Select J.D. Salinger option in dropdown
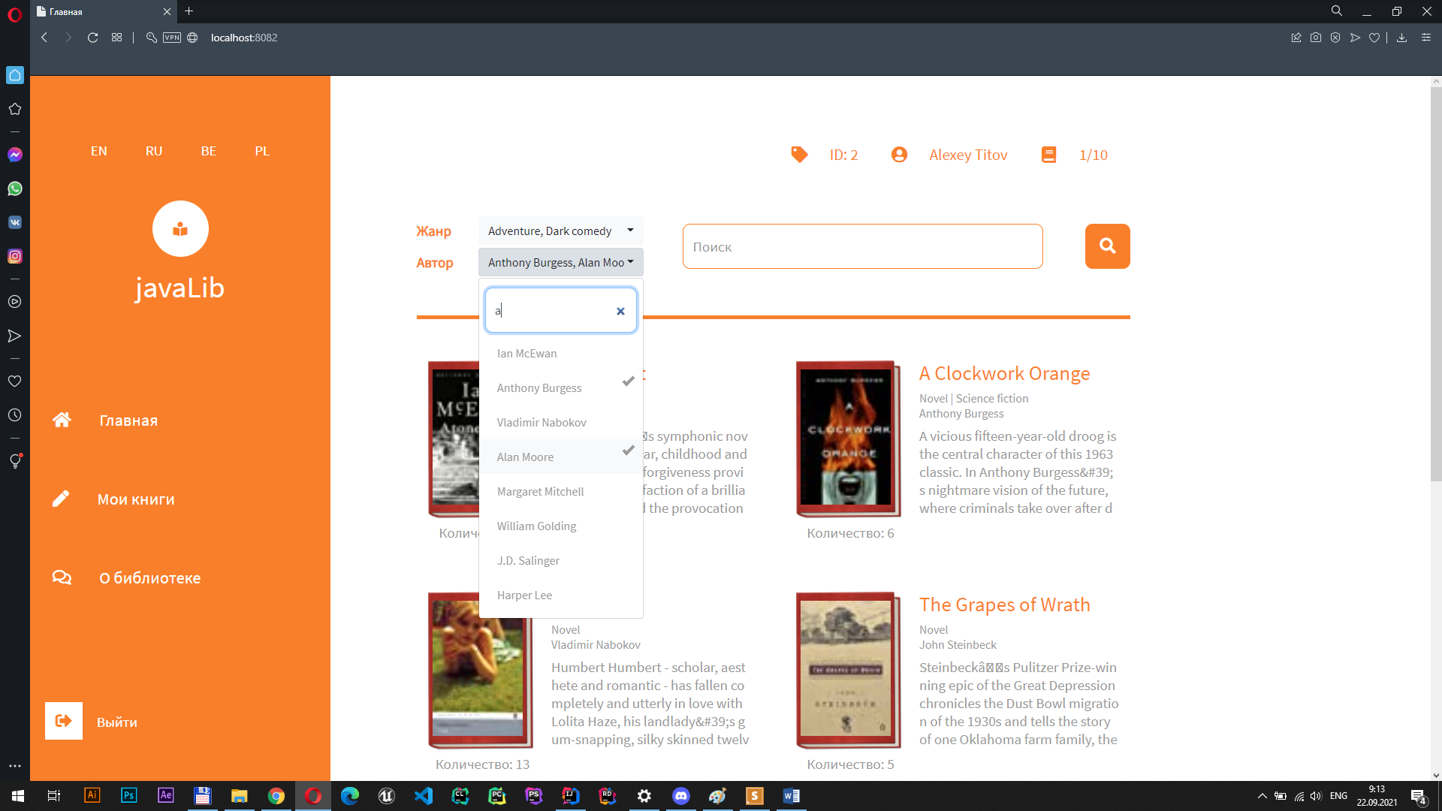The width and height of the screenshot is (1442, 811). tap(561, 560)
